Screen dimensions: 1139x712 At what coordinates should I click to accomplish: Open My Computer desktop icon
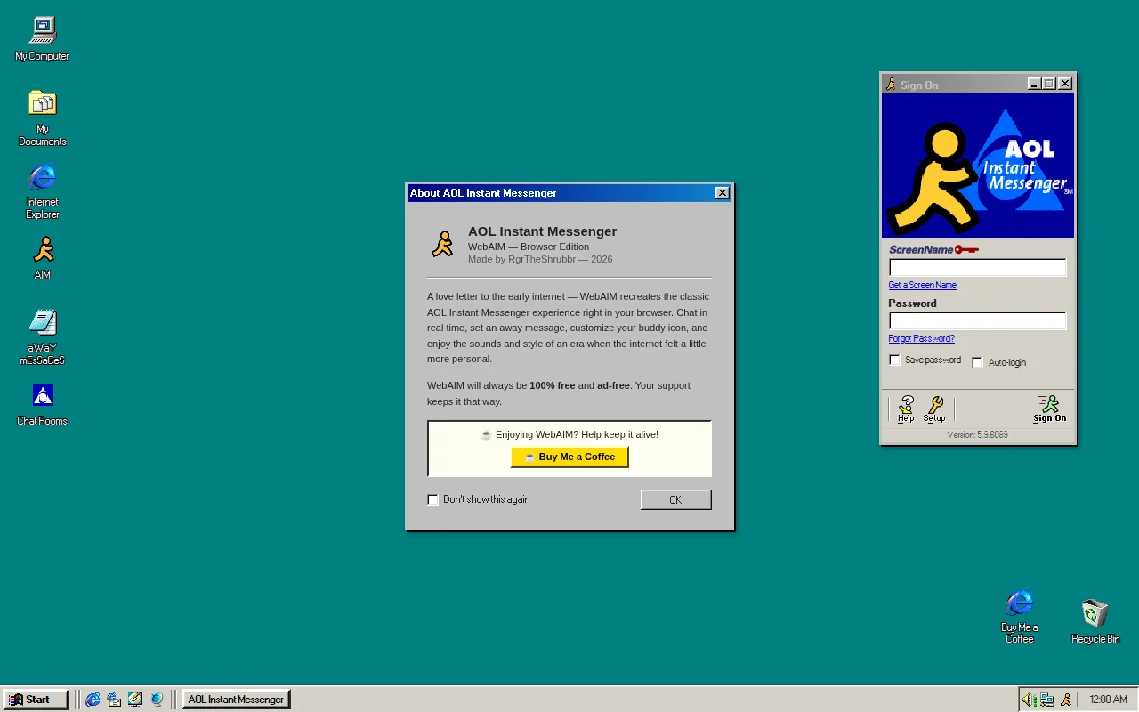tap(42, 38)
